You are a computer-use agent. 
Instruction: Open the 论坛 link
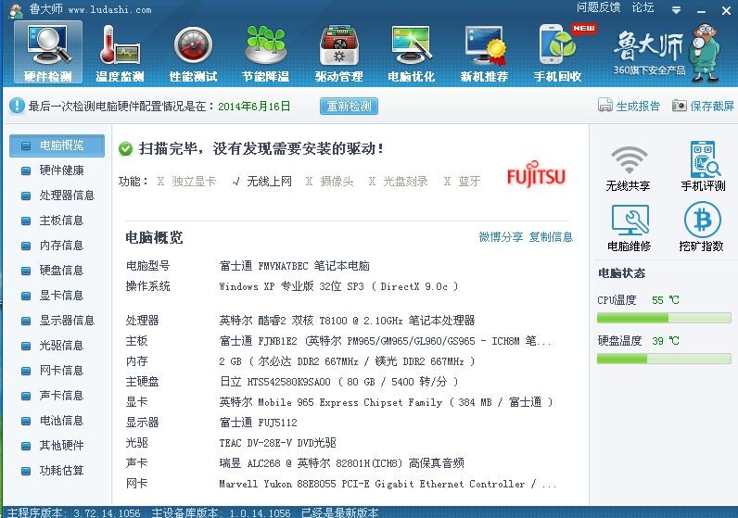tap(643, 7)
